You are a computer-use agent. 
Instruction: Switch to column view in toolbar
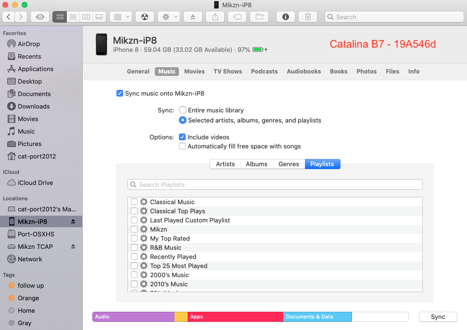point(86,17)
